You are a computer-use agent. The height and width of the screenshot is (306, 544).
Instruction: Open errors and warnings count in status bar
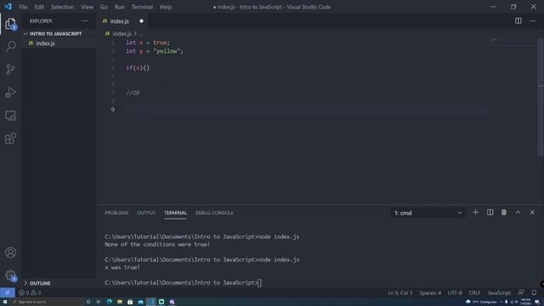click(x=30, y=292)
